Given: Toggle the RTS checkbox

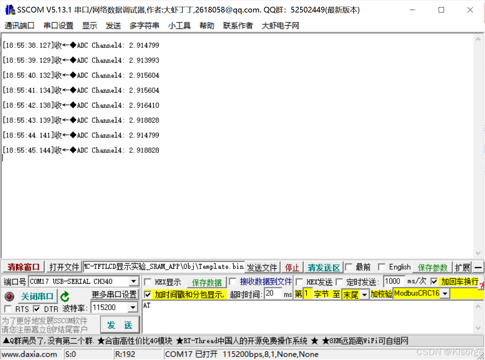Looking at the screenshot, I should (x=8, y=309).
